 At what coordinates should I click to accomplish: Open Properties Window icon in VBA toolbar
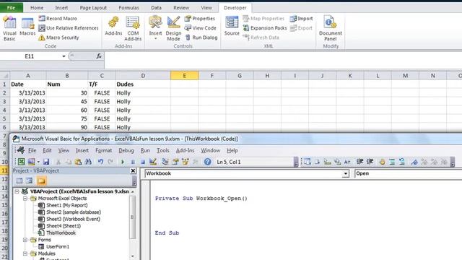(175, 162)
